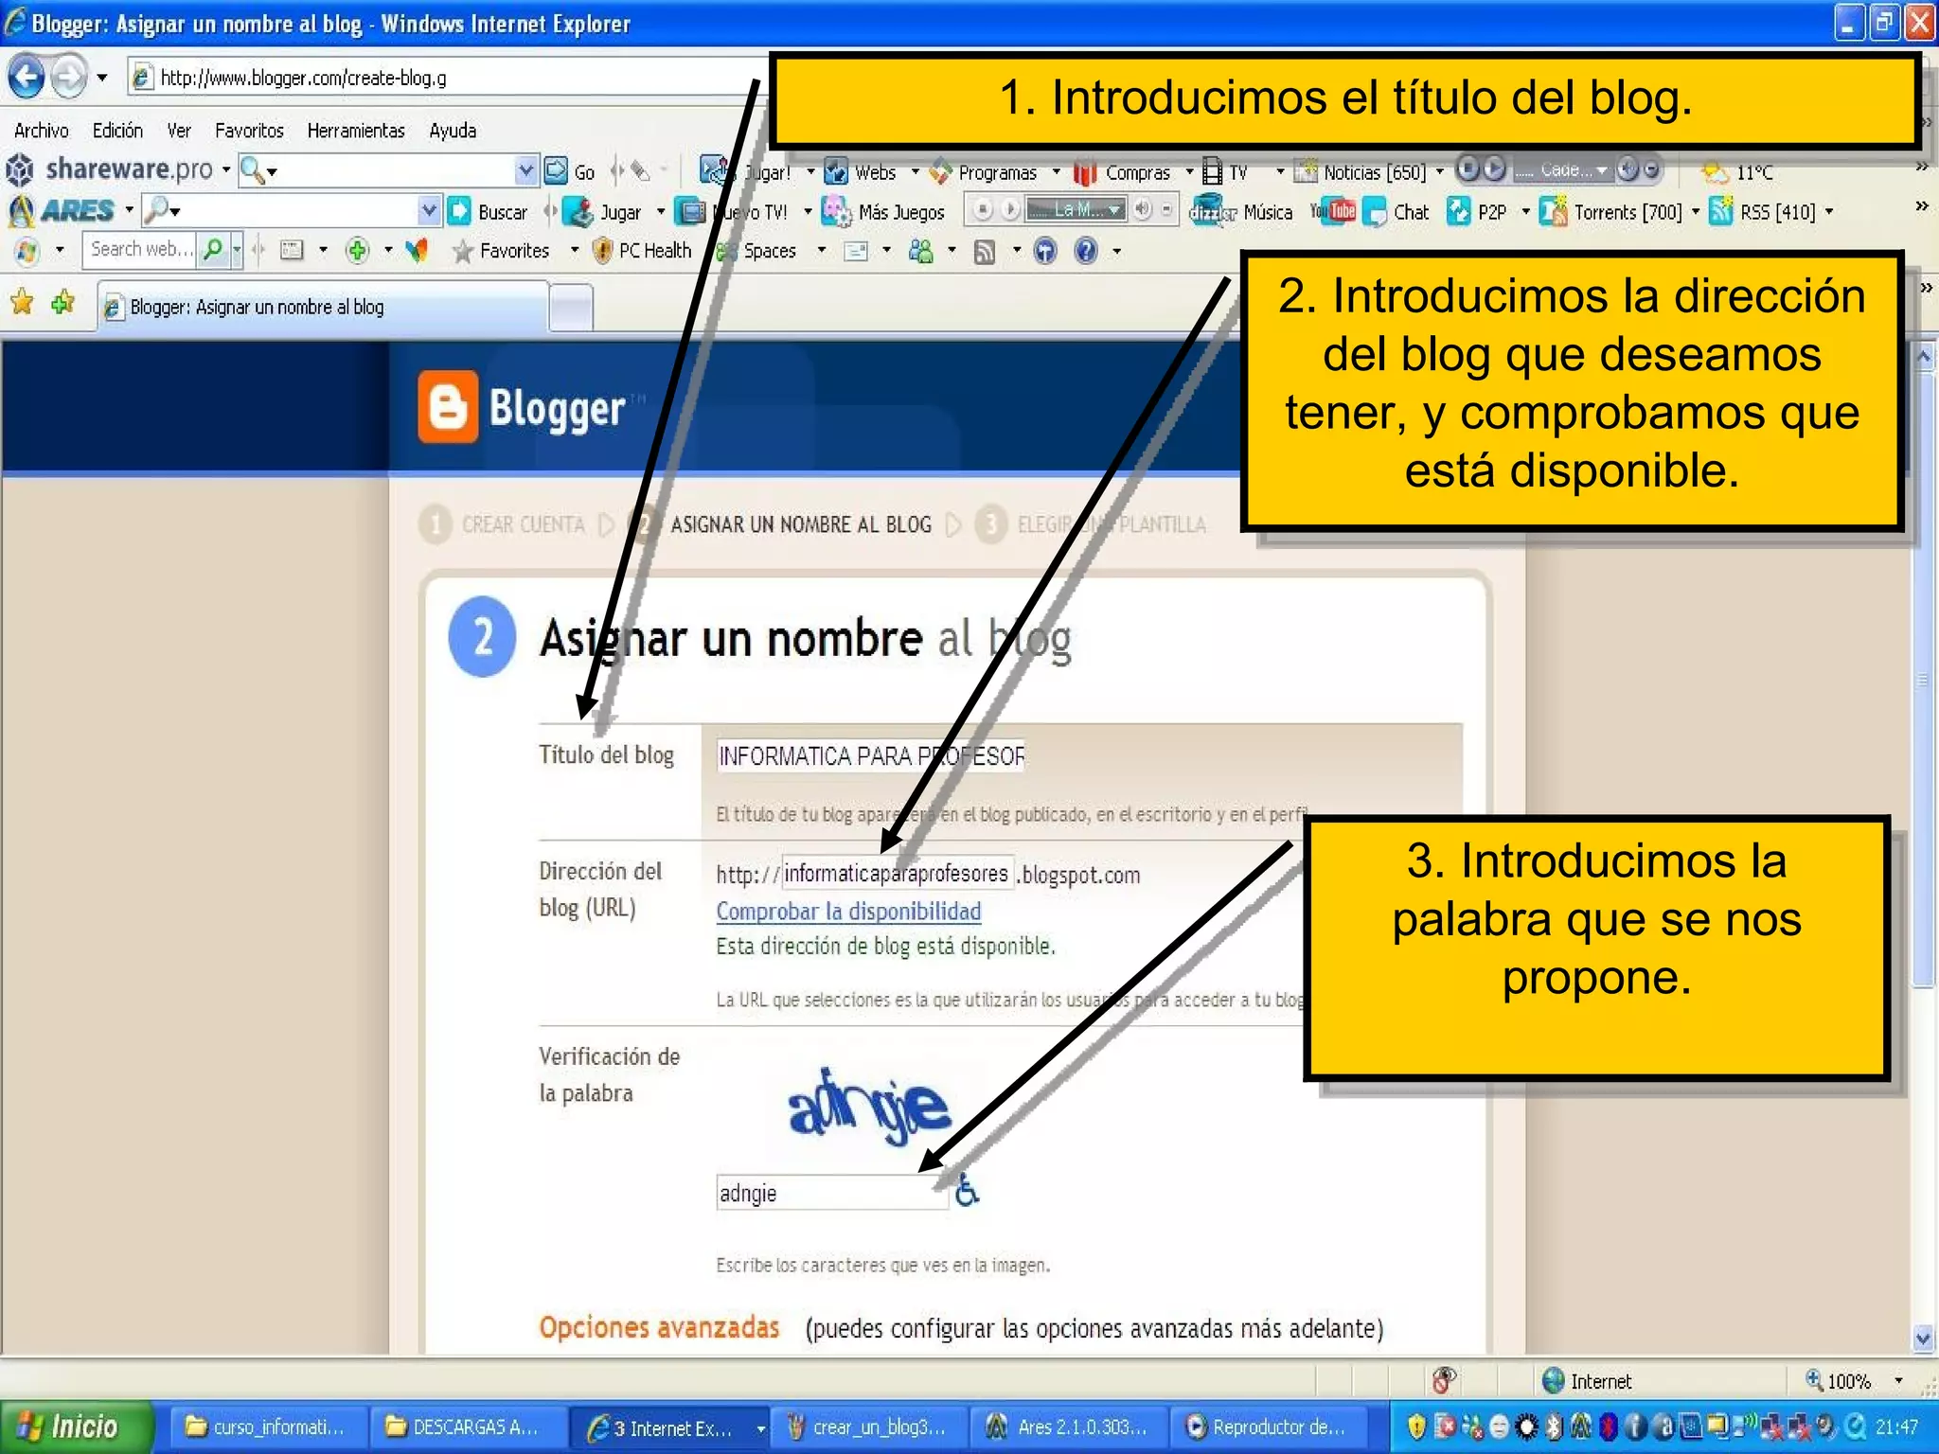Click the page vertical scrollbar thumb
Screen dimensions: 1939x1454
click(1923, 679)
